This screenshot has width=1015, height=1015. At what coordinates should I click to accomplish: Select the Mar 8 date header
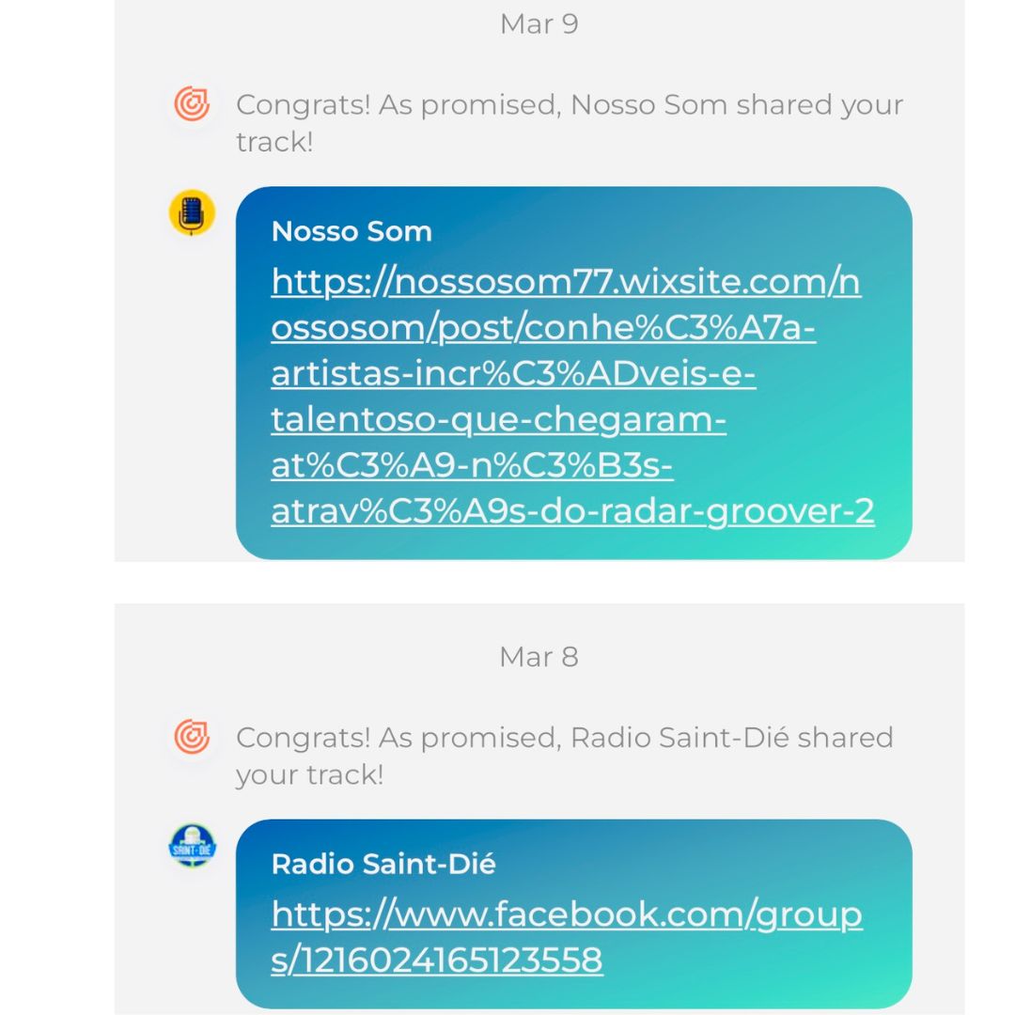click(x=539, y=656)
